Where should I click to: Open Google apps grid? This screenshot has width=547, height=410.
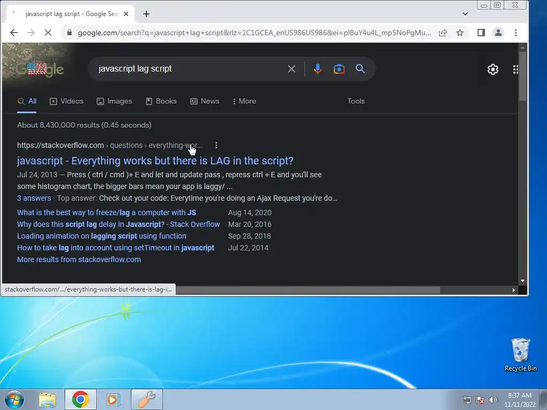[515, 69]
